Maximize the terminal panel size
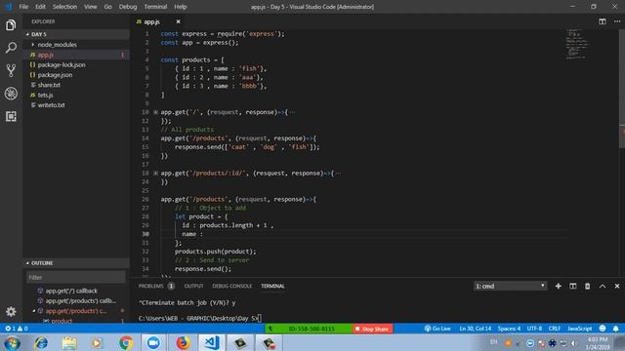 coord(603,286)
